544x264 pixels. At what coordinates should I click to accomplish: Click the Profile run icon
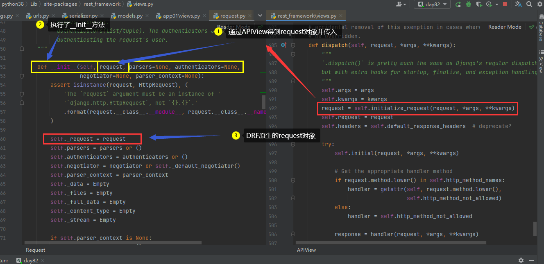(x=489, y=4)
